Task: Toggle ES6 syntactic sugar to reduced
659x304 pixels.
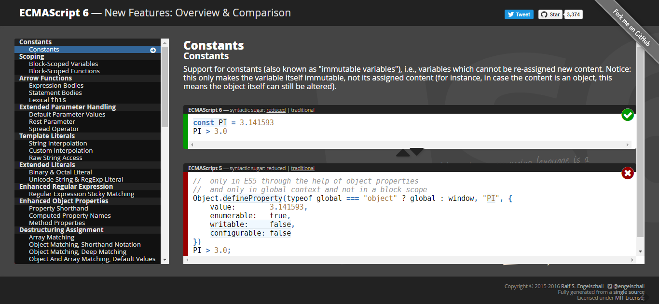Action: [x=276, y=110]
